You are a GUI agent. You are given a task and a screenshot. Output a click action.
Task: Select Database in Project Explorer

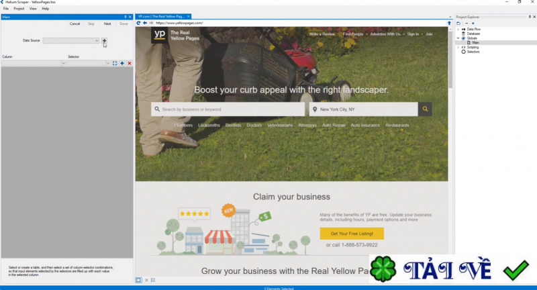(473, 34)
